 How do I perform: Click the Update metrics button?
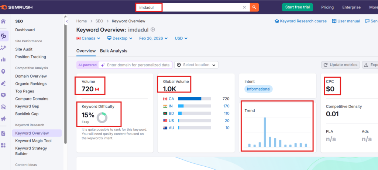click(x=340, y=65)
